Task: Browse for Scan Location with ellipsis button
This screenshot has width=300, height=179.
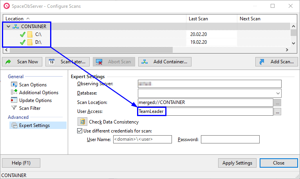Action: point(277,102)
